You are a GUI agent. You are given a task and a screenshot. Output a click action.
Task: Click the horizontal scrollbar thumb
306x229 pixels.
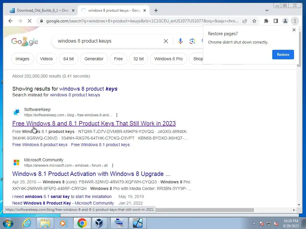click(205, 210)
